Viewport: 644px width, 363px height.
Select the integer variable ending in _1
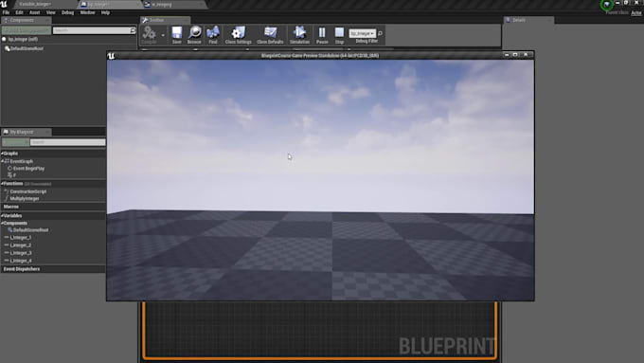tap(21, 238)
